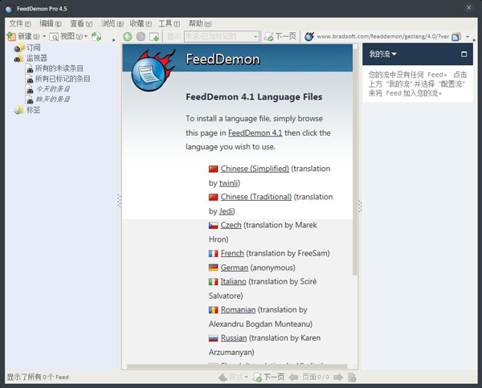Select 昨天的条目 watch item
Screen dimensions: 482x388
tap(52, 100)
